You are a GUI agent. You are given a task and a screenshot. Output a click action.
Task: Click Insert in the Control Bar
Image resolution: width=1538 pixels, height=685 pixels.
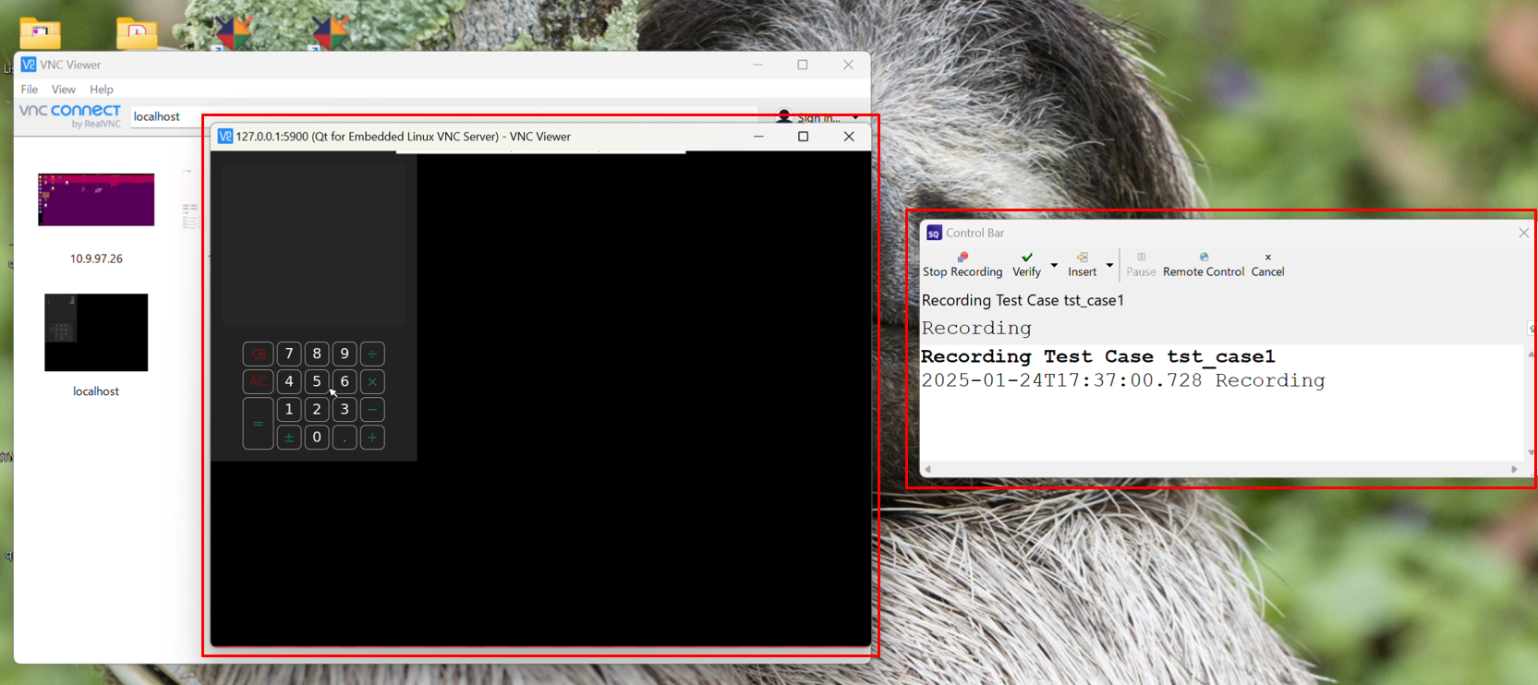1082,264
